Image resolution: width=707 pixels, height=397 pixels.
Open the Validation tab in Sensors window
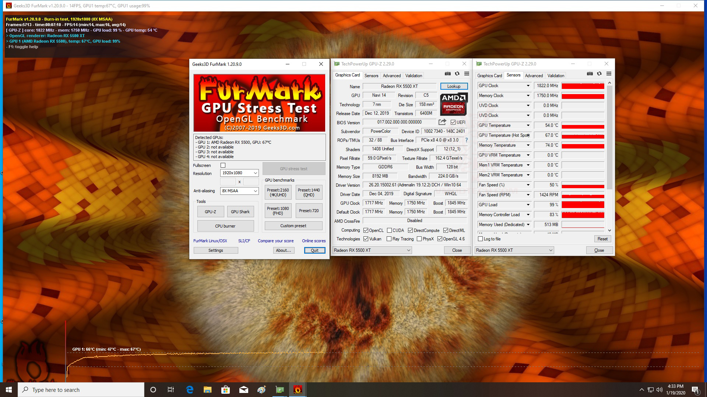[x=555, y=76]
